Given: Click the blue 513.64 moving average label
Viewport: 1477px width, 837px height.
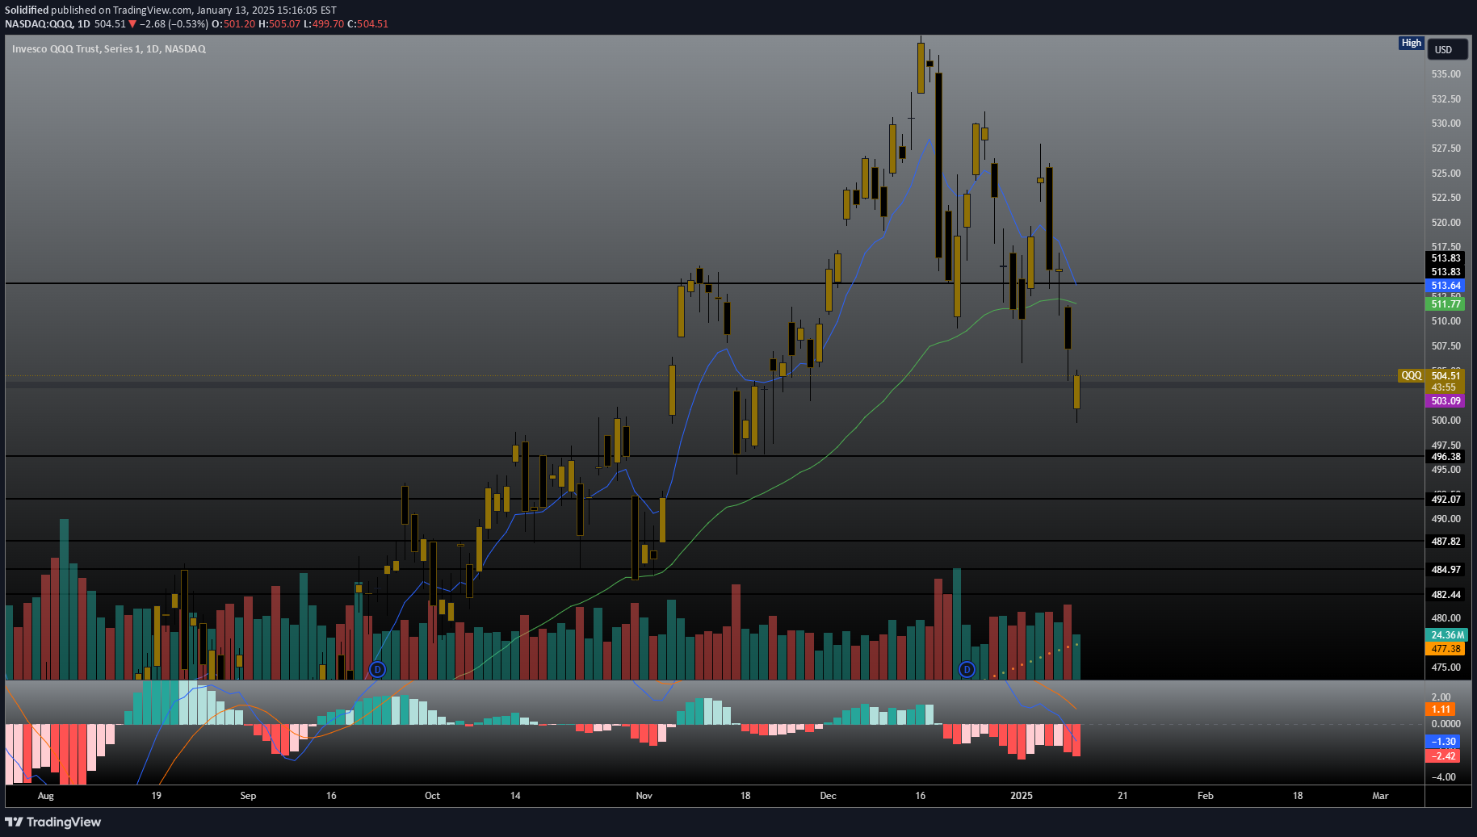Looking at the screenshot, I should point(1446,286).
